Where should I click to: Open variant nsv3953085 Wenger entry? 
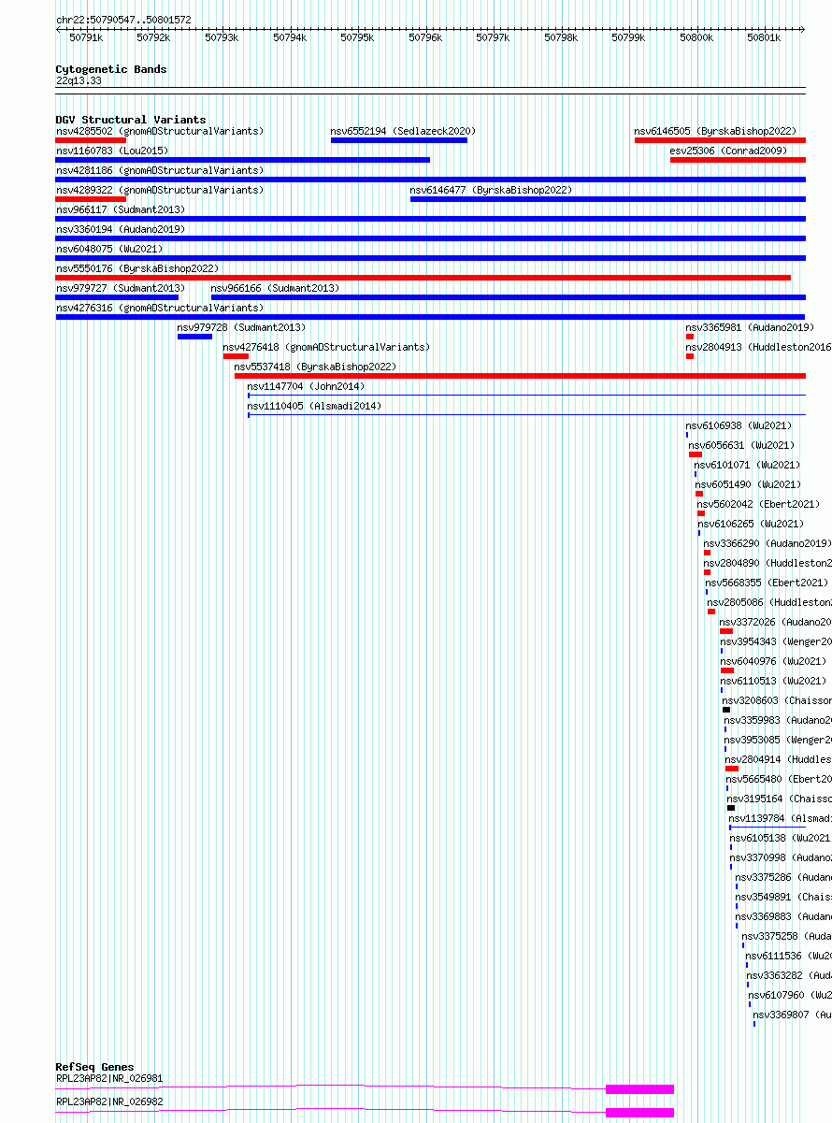point(778,740)
